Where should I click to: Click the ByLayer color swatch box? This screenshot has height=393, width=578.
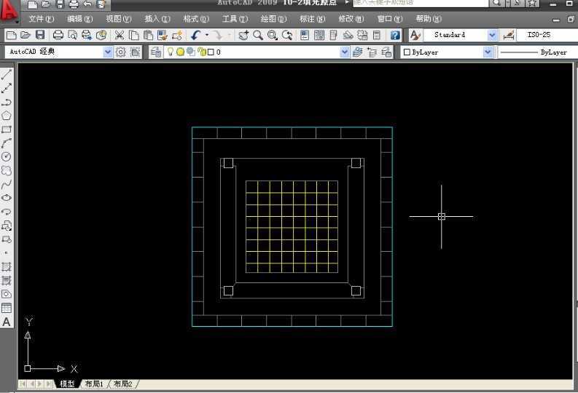407,52
